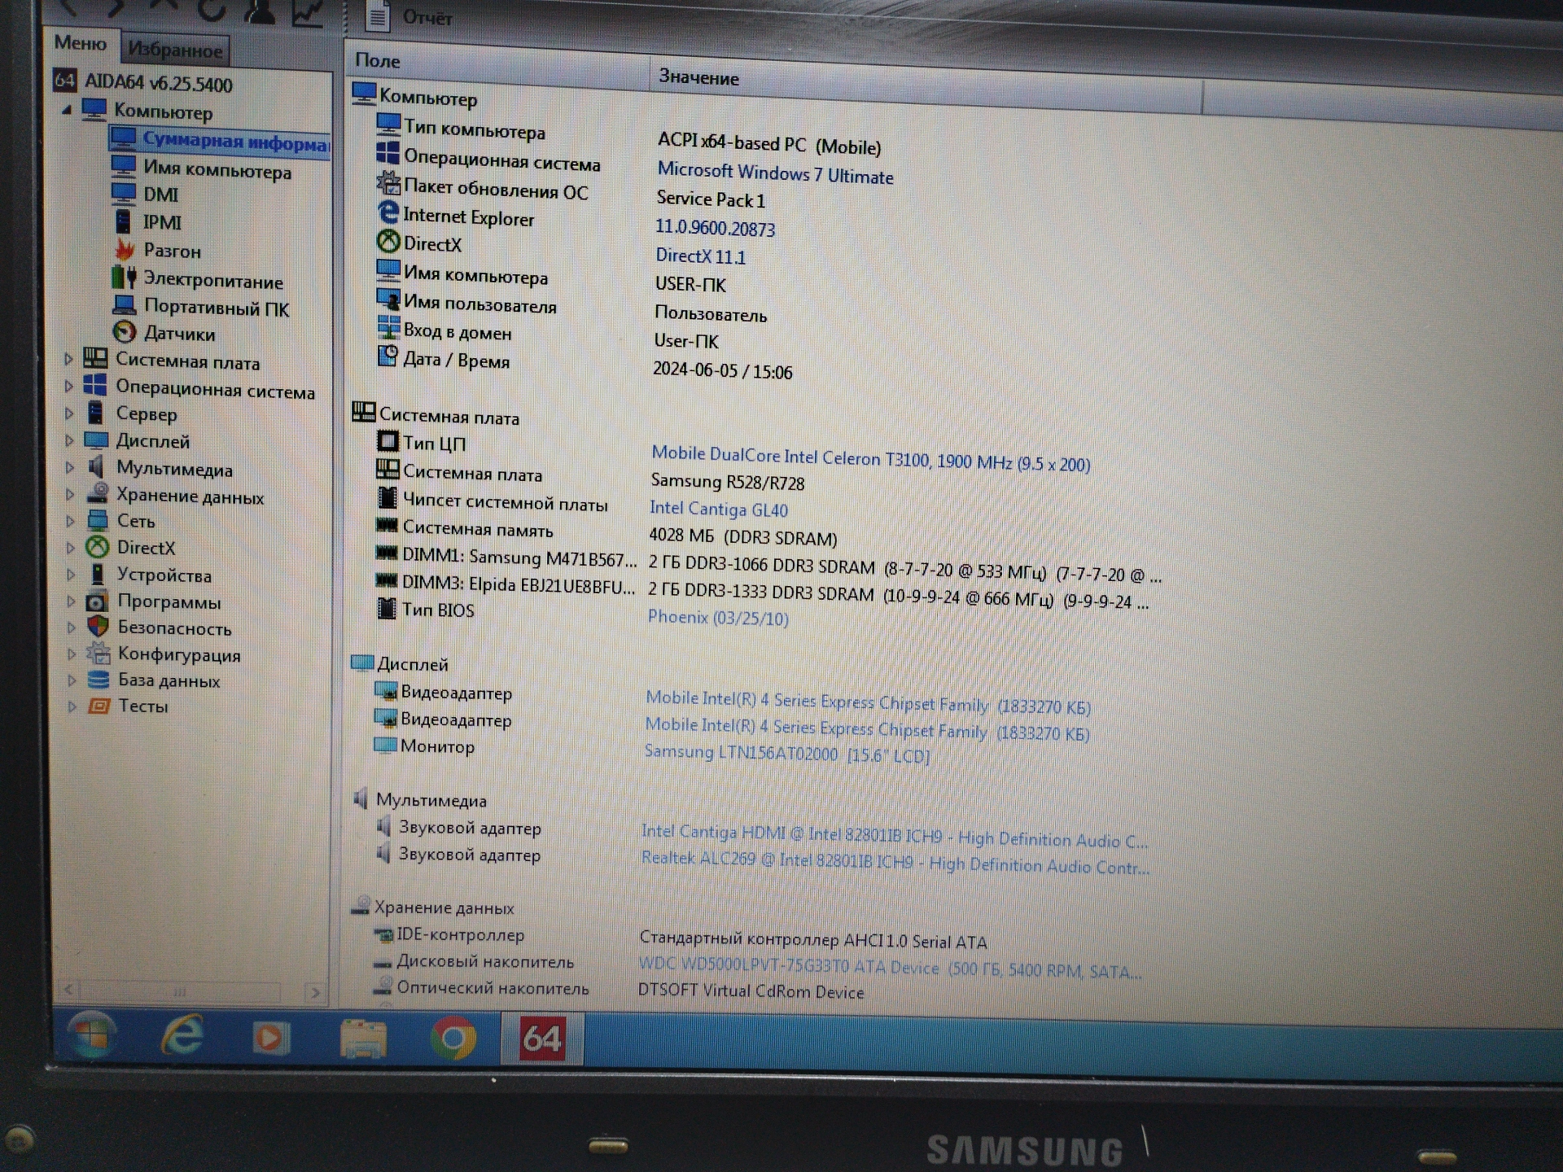The image size is (1563, 1172).
Task: Expand the Системная плата tree node
Action: (x=69, y=358)
